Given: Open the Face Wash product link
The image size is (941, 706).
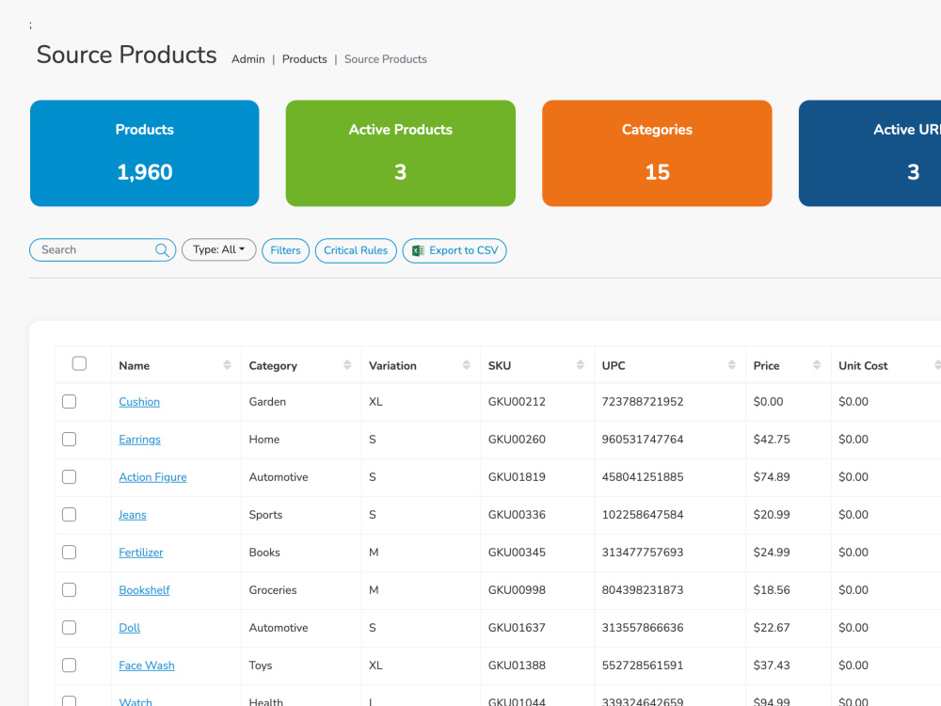Looking at the screenshot, I should pos(147,666).
